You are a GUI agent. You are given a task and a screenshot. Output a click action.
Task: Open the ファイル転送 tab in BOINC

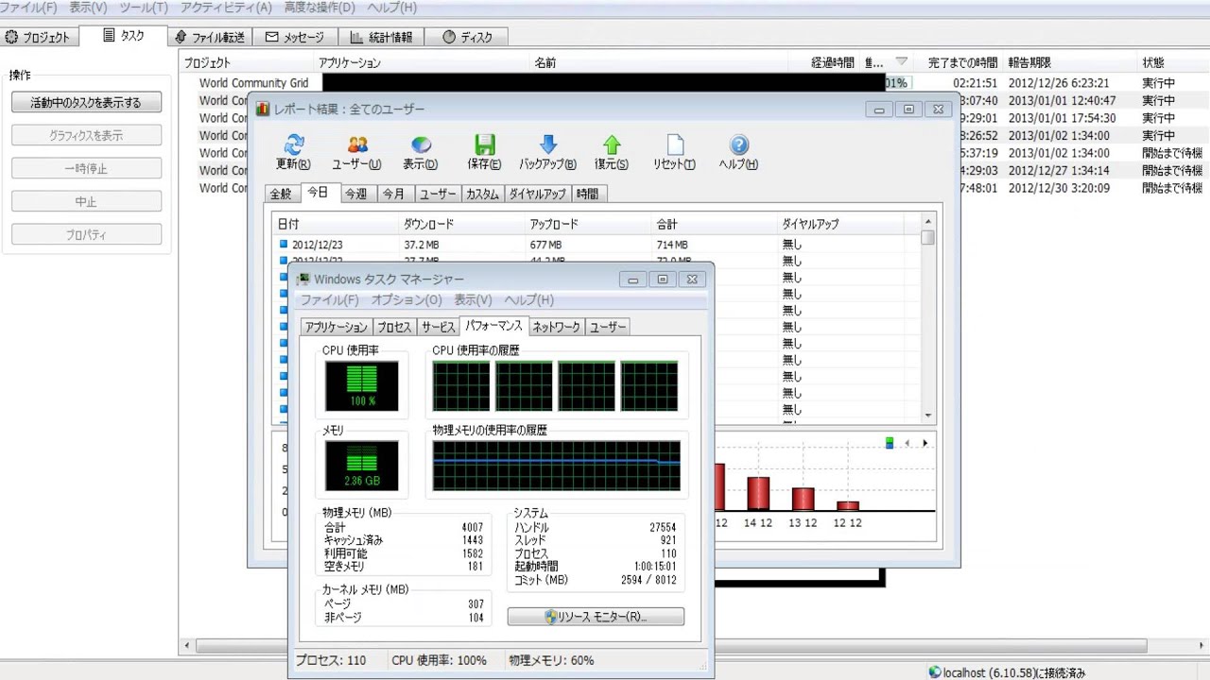tap(210, 37)
